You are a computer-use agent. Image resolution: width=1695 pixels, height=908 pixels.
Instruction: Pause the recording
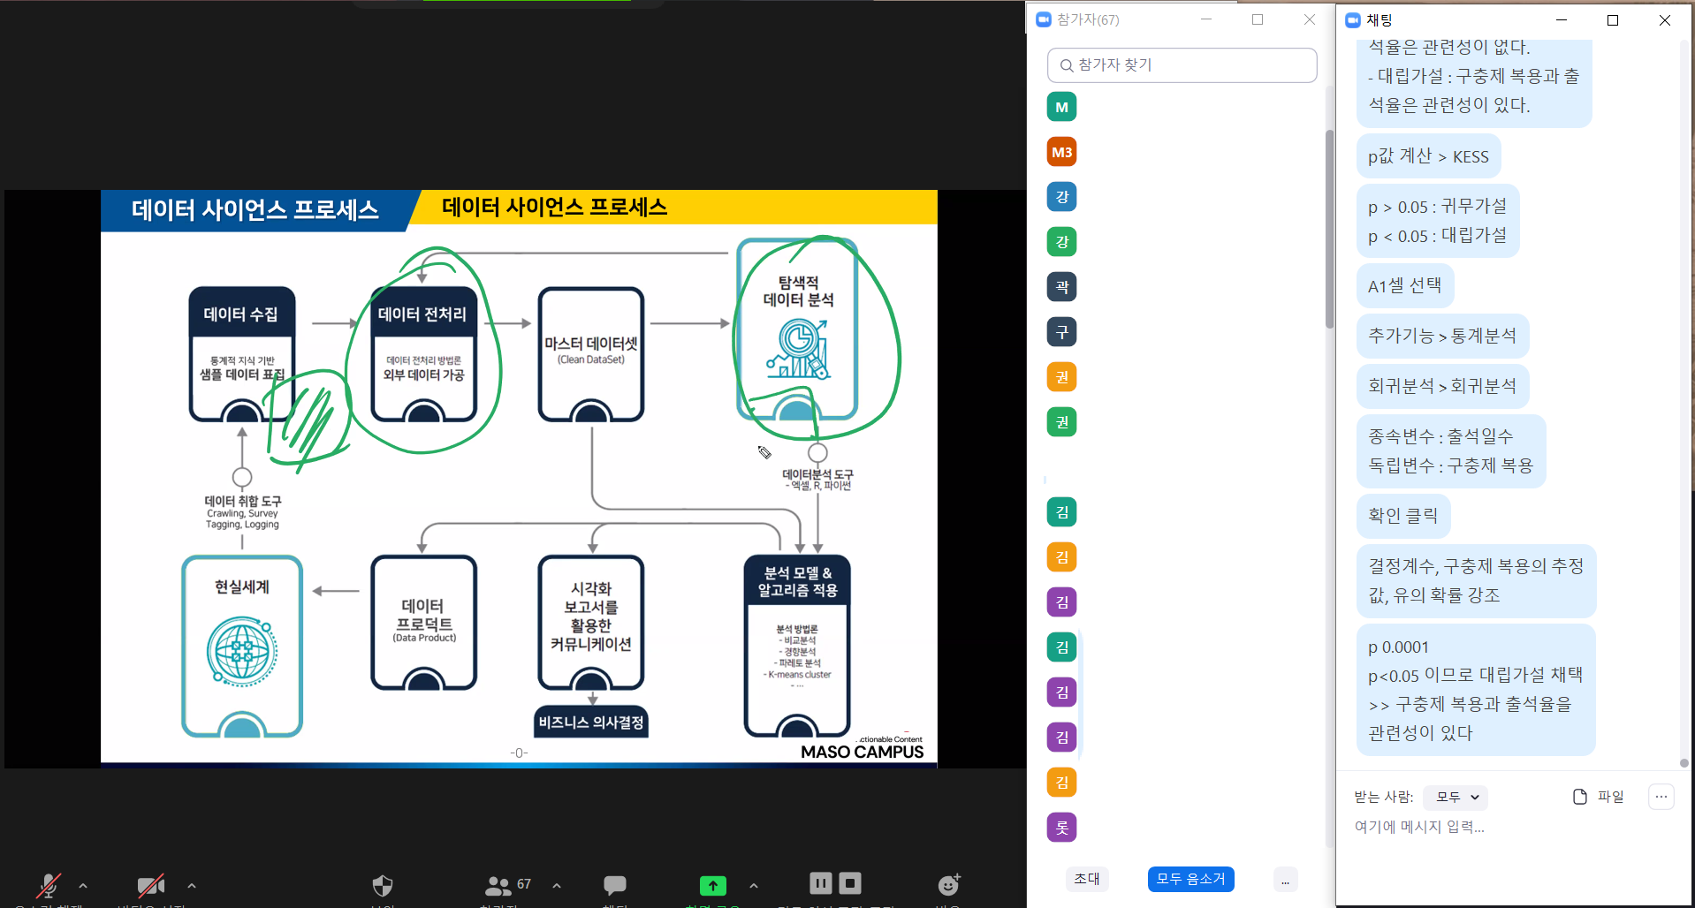[x=820, y=882]
